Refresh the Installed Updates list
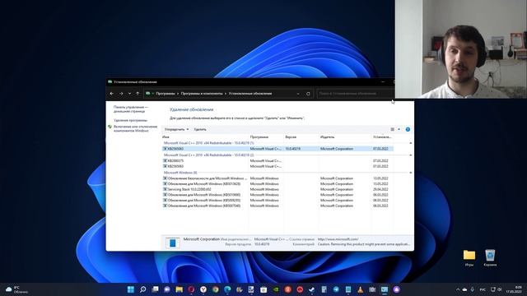 coord(308,94)
